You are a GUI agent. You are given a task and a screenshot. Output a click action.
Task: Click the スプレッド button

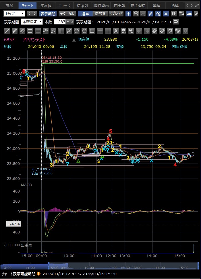[x=116, y=14]
